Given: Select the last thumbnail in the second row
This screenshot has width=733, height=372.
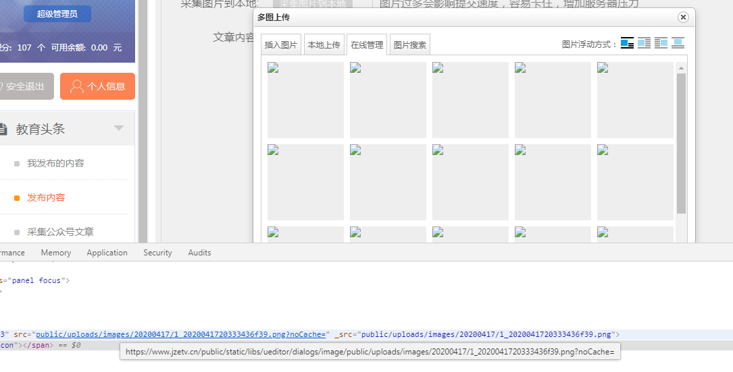Looking at the screenshot, I should pos(635,182).
